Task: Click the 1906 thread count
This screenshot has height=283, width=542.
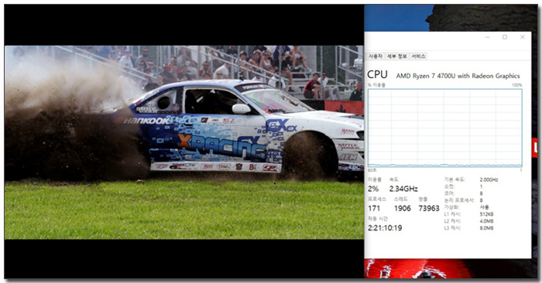Action: 403,209
